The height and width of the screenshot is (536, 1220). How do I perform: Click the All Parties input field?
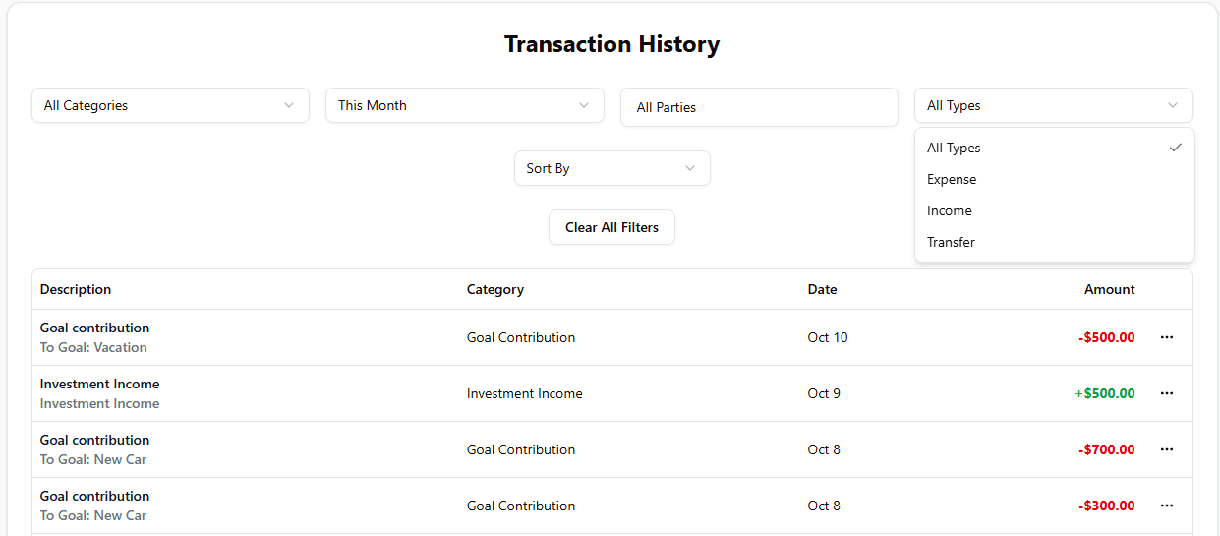pos(759,107)
